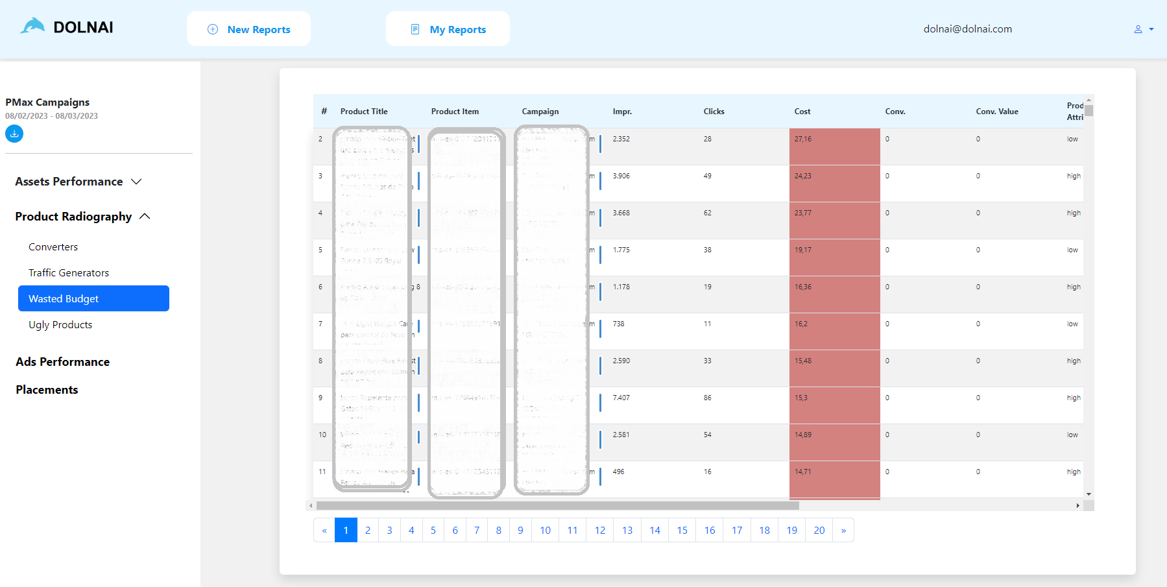Select the Converters report
This screenshot has height=587, width=1167.
53,246
